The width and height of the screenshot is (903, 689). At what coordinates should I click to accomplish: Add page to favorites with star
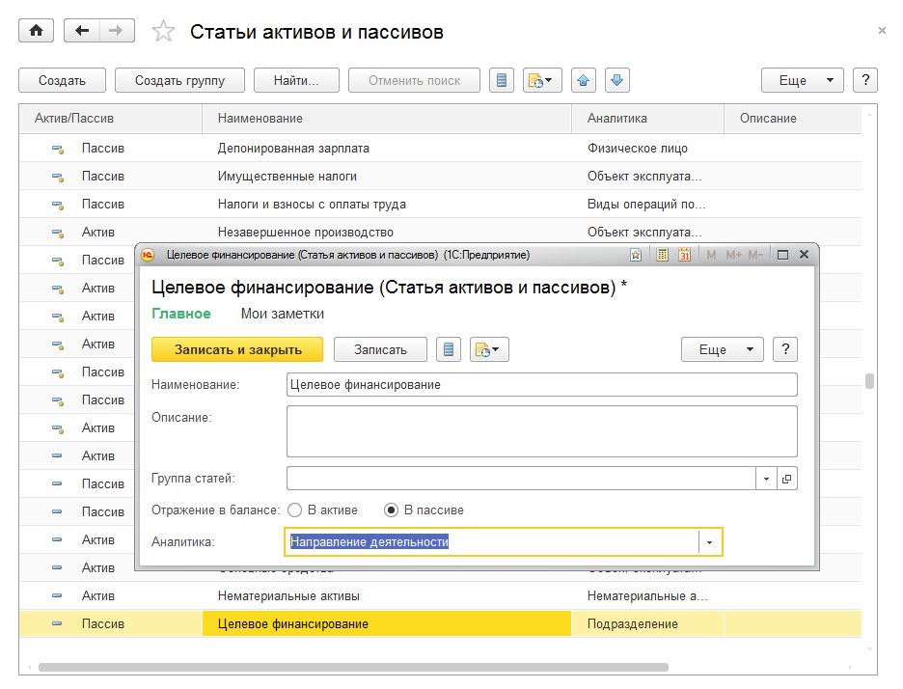164,32
